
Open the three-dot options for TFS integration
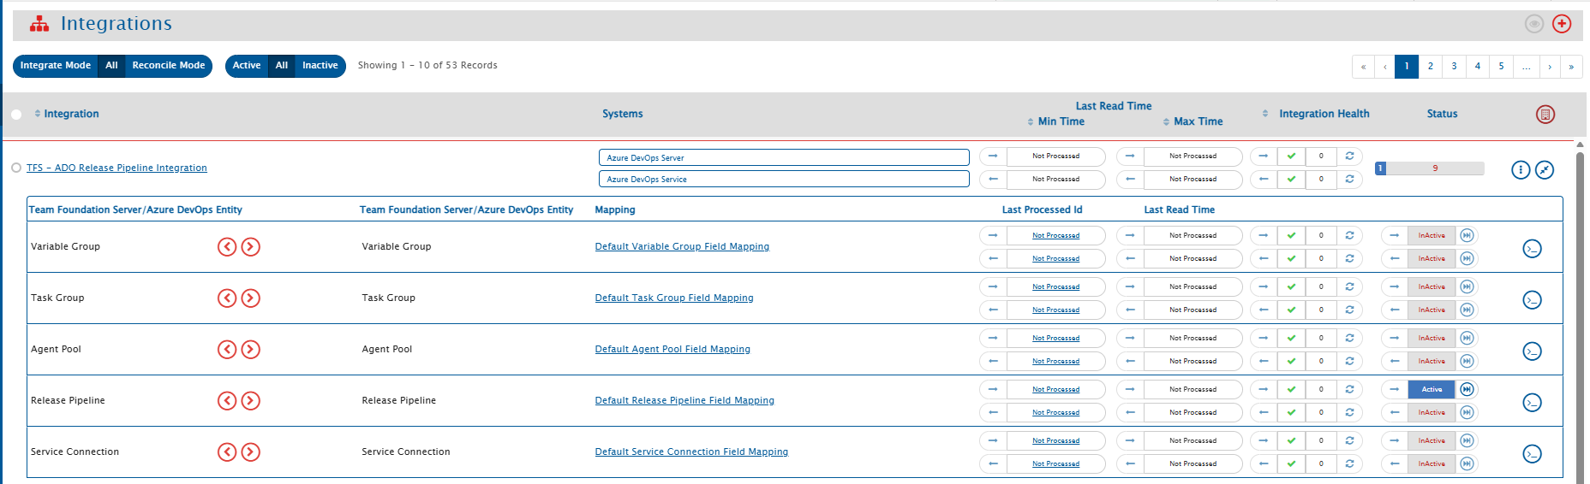coord(1520,170)
